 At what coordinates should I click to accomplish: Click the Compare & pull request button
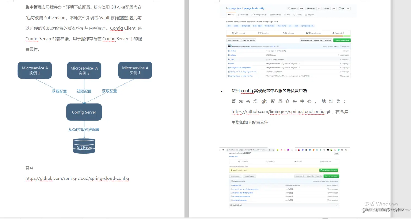click(329, 170)
